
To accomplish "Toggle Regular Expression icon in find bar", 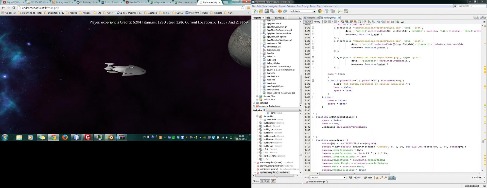I will [385, 178].
